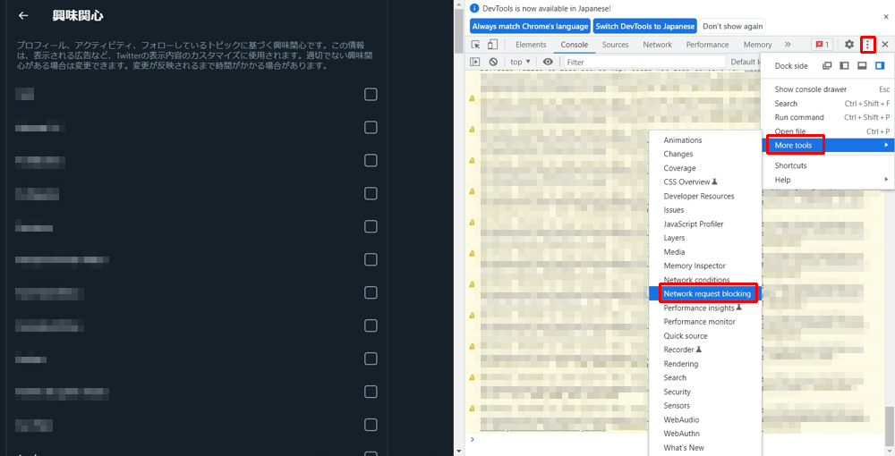This screenshot has width=895, height=456.
Task: Choose Changes from More tools
Action: pyautogui.click(x=705, y=154)
